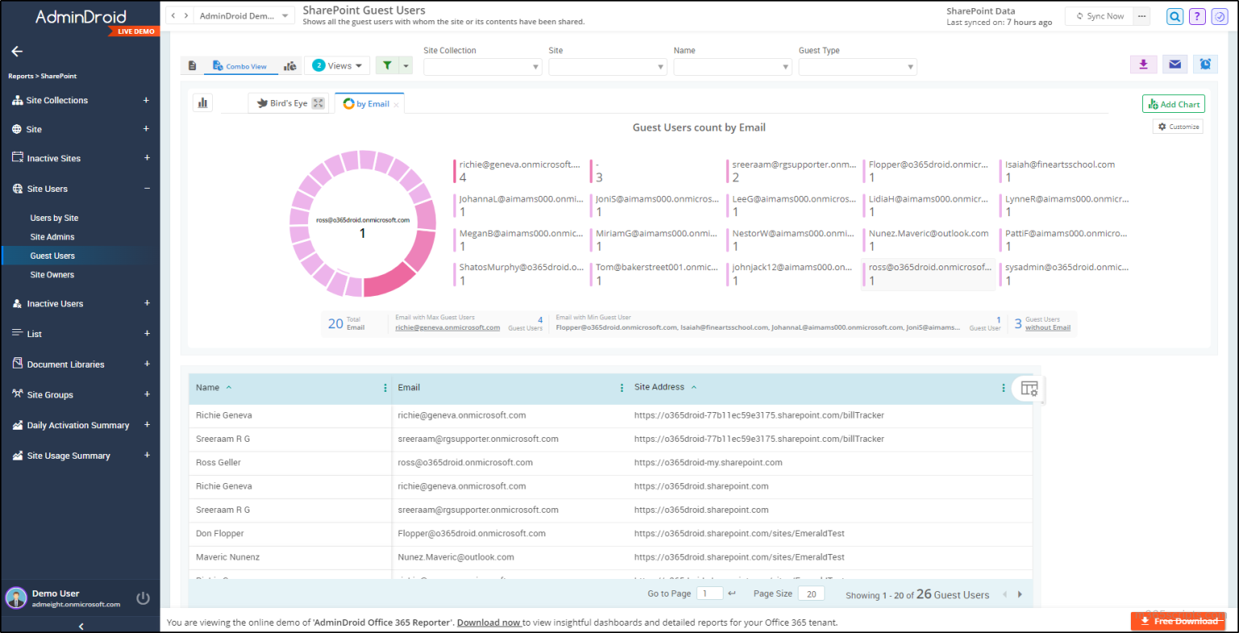Email the report using the envelope icon
The height and width of the screenshot is (633, 1239).
[1174, 64]
